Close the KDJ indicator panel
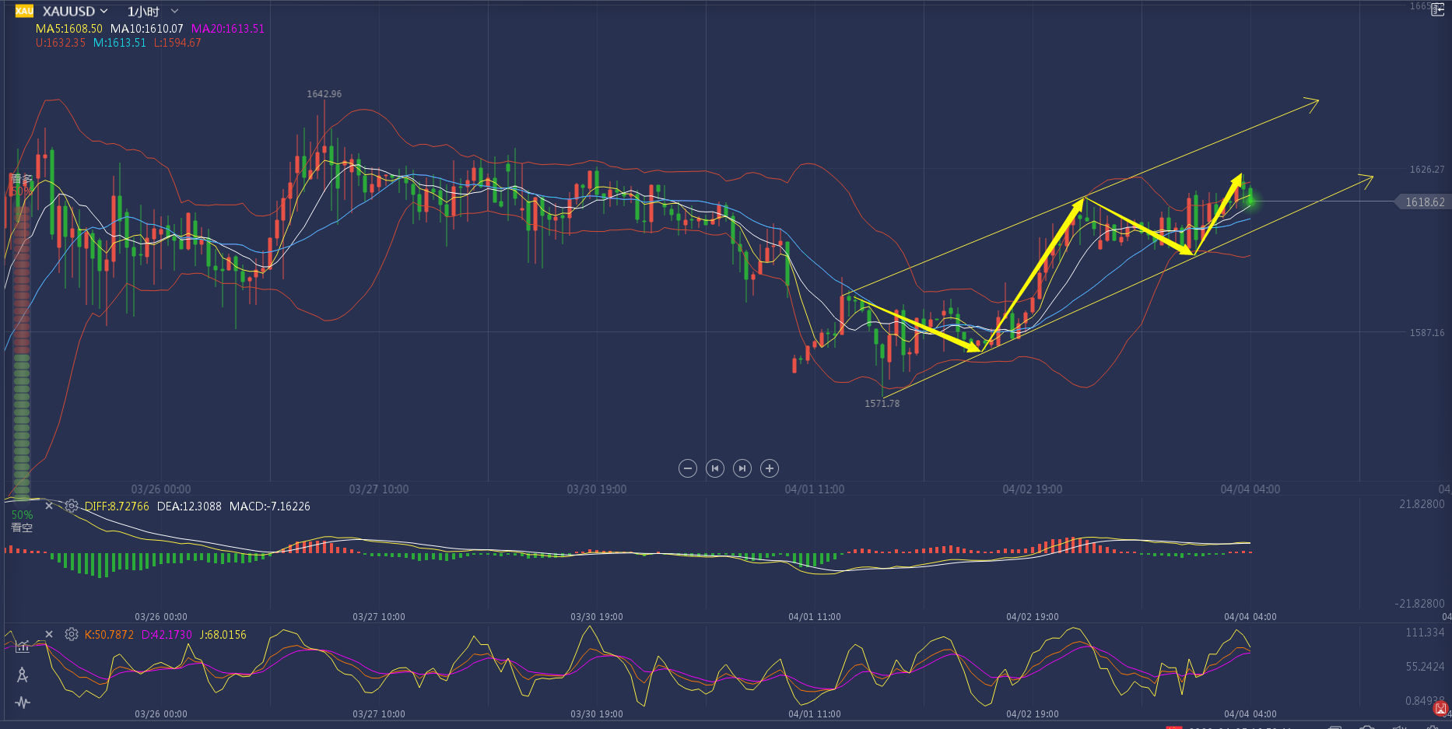Image resolution: width=1452 pixels, height=729 pixels. [49, 635]
